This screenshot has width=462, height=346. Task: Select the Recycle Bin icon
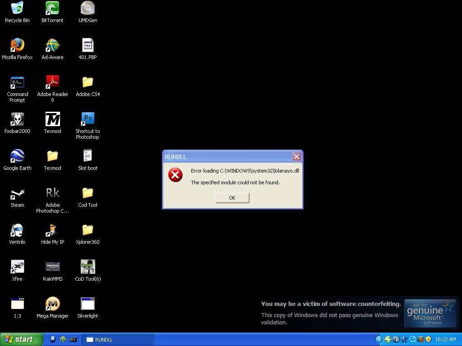(x=17, y=9)
